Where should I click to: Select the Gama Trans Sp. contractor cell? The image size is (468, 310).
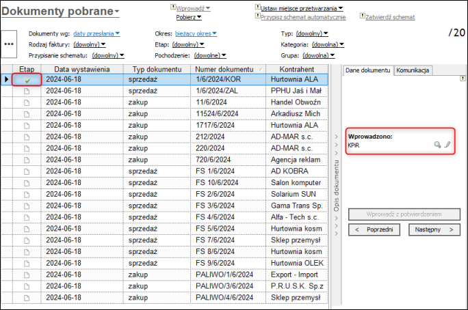tap(297, 206)
